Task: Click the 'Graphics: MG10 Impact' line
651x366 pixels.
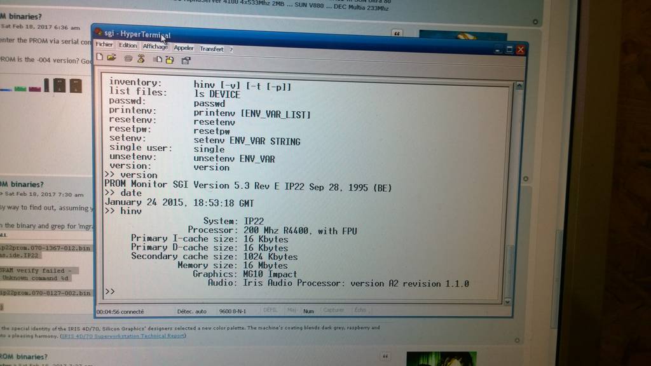Action: tap(245, 274)
